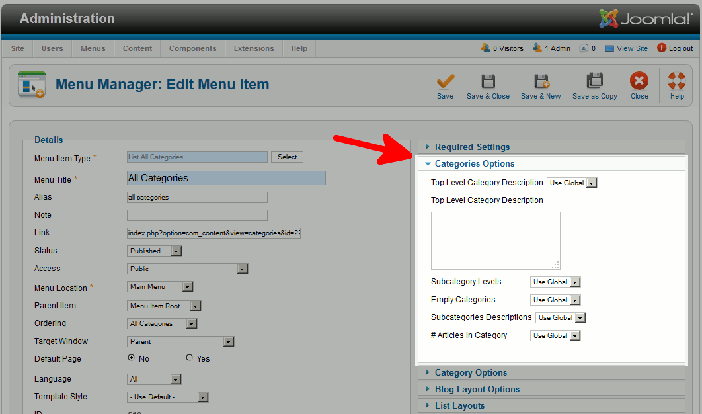The image size is (702, 414).
Task: Click the Joomla logo
Action: pos(646,19)
